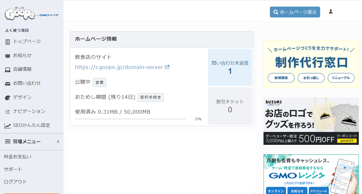This screenshot has height=194, width=362.
Task: Open the user account profile icon
Action: click(330, 11)
